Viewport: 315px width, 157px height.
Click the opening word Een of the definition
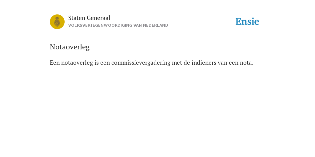[55, 63]
